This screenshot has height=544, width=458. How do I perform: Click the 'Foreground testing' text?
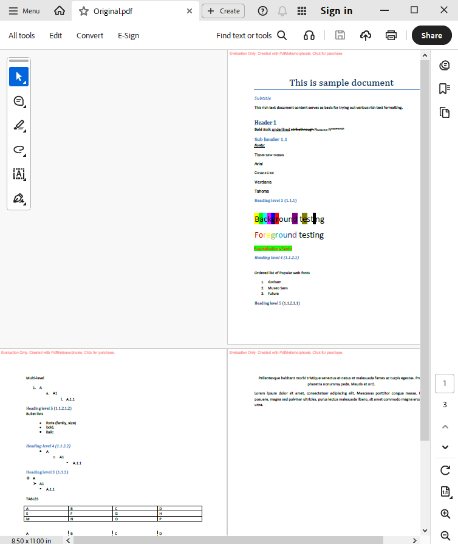[289, 235]
